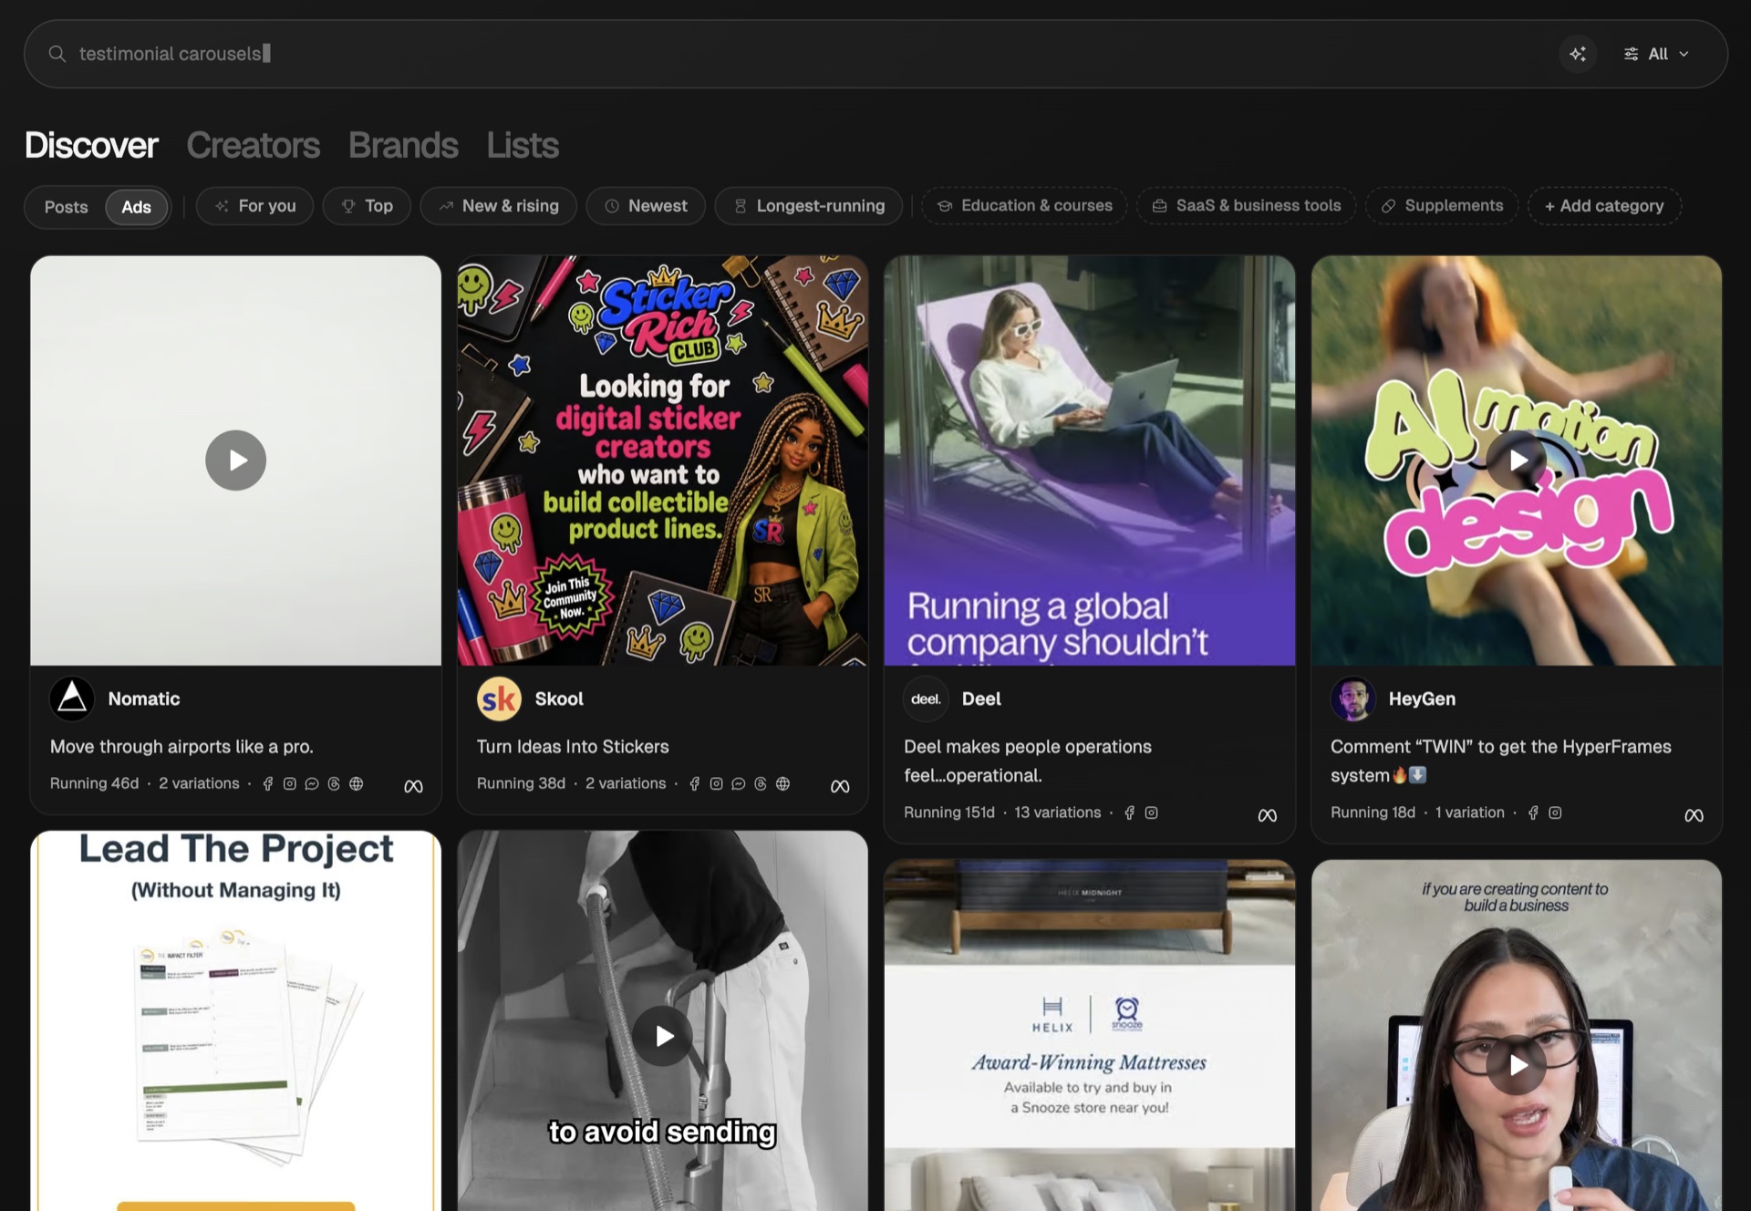Filter by SaaS & business tools category
The image size is (1751, 1211).
coord(1246,206)
